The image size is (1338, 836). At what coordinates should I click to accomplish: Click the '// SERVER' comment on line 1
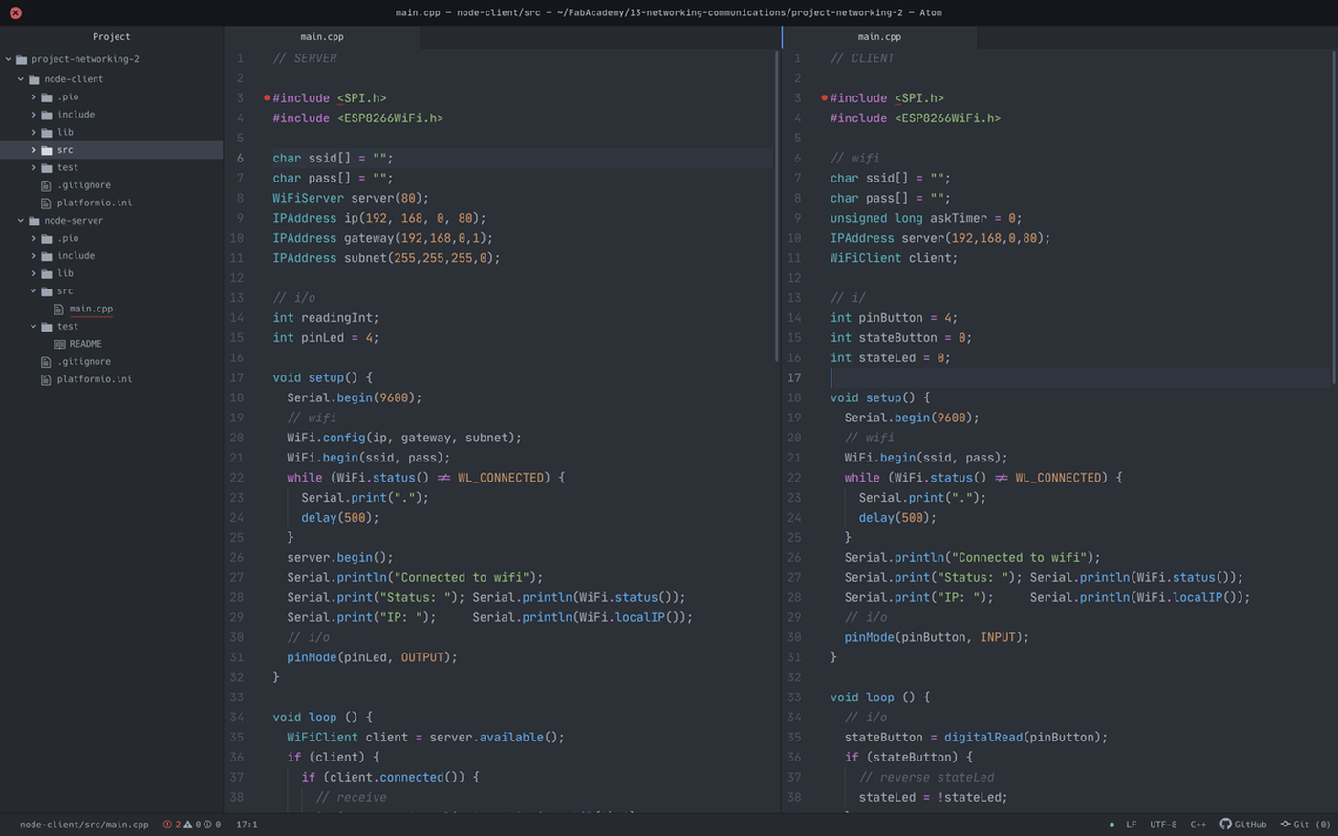305,58
